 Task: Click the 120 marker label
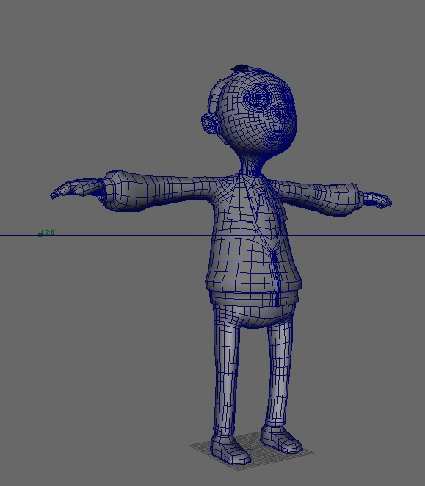click(x=48, y=233)
